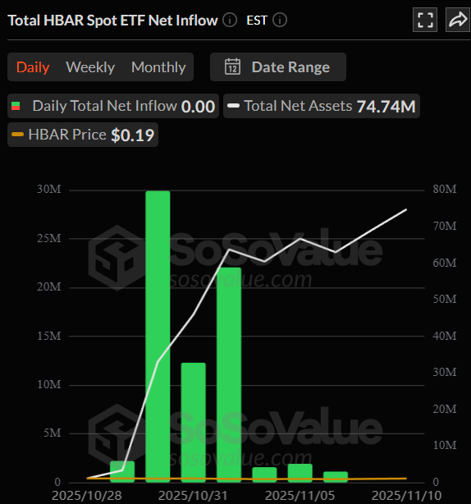Toggle Total Net Assets series
The width and height of the screenshot is (471, 504).
tap(322, 106)
